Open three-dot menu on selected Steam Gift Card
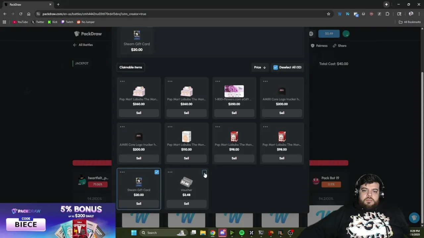The width and height of the screenshot is (424, 238). click(x=122, y=172)
